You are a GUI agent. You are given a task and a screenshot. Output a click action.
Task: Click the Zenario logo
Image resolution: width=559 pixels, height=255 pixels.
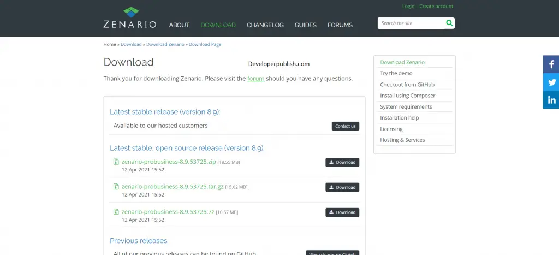tap(130, 17)
